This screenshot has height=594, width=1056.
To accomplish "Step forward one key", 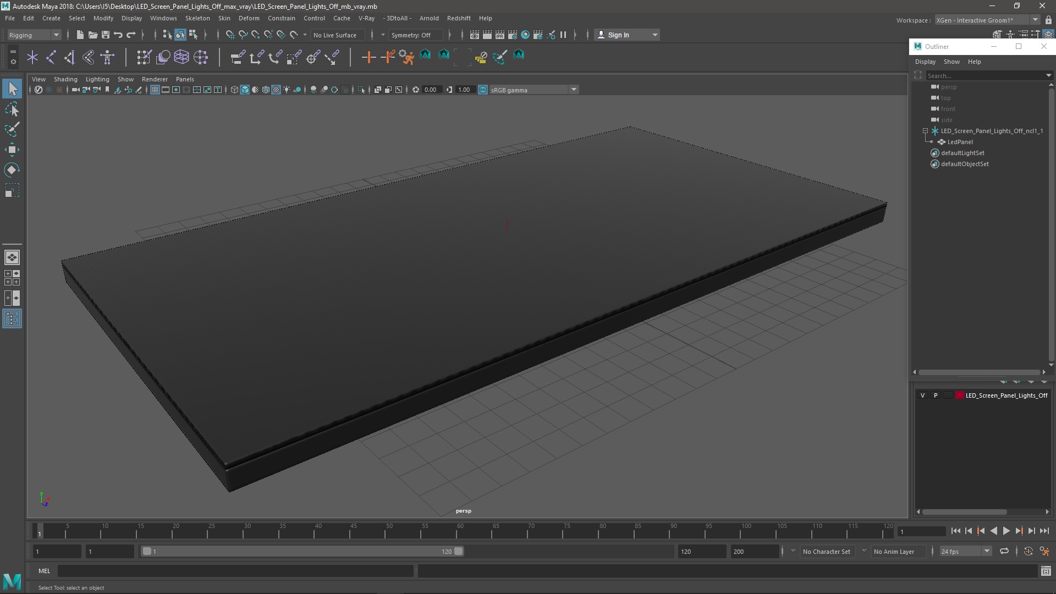I will (1019, 531).
